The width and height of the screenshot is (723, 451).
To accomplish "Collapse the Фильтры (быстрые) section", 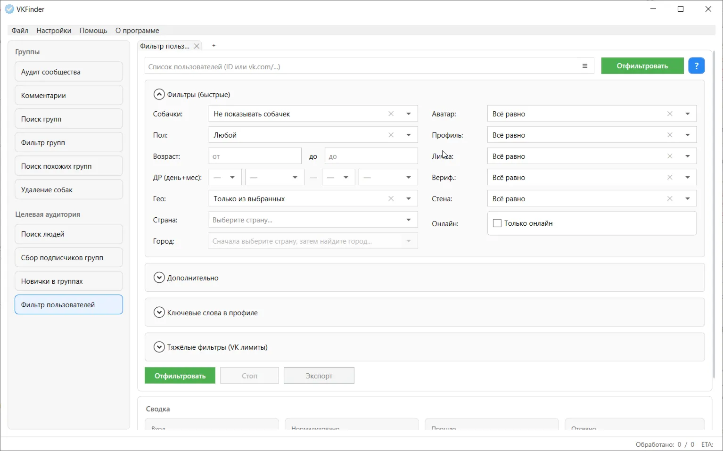I will [x=159, y=94].
